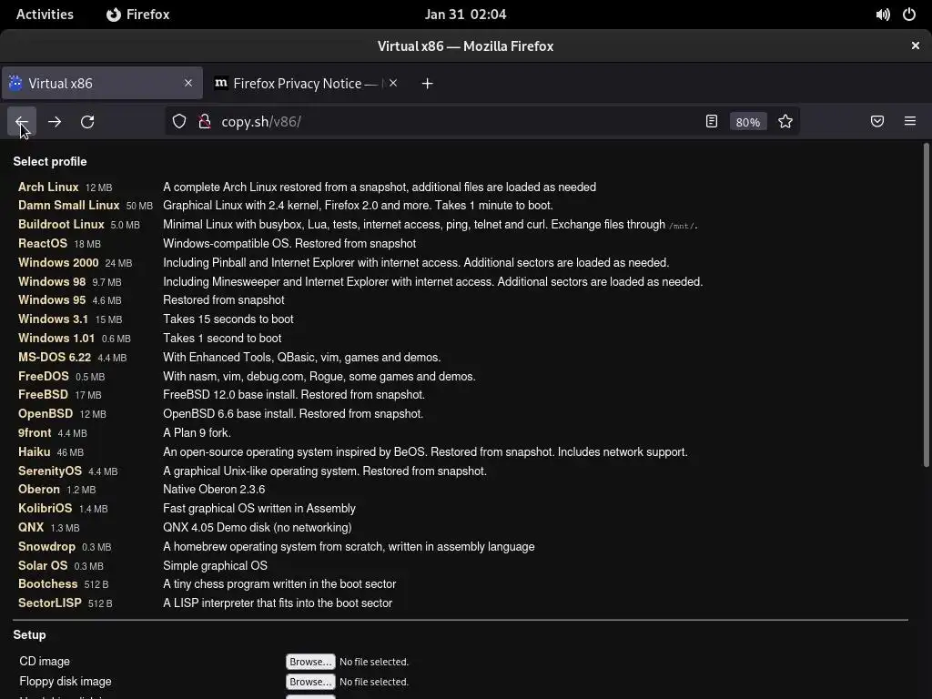Close the Virtual x86 tab
Image resolution: width=932 pixels, height=699 pixels.
pyautogui.click(x=188, y=83)
